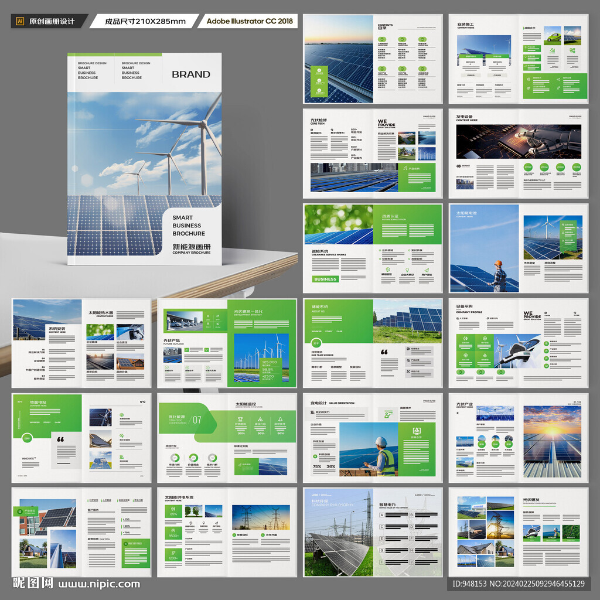Image resolution: width=600 pixels, height=600 pixels.
Task: Click the 智慧电力 heading
Action: 387,504
